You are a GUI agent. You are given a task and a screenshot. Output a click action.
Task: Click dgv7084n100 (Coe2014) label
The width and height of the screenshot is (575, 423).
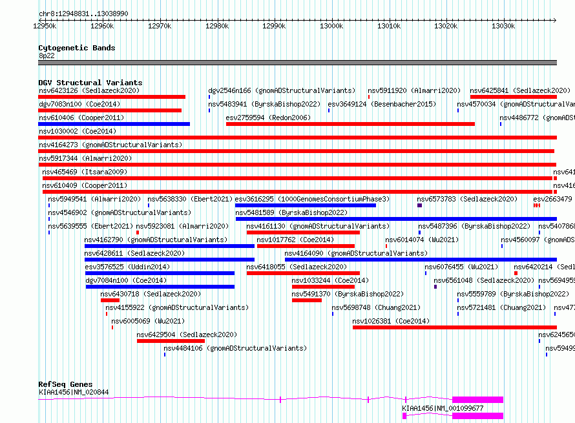click(x=126, y=280)
